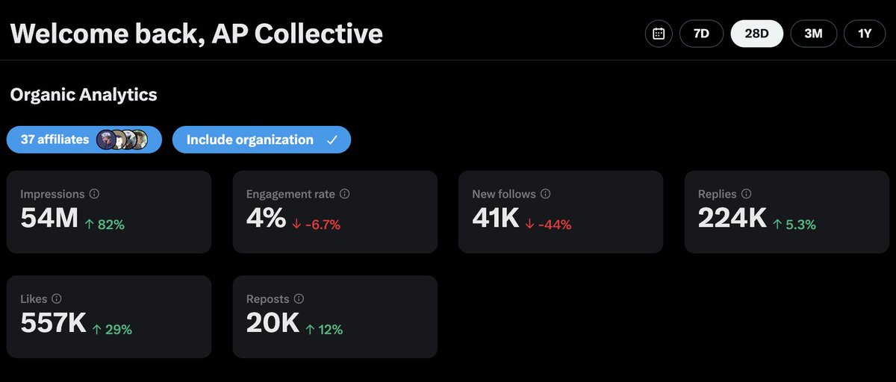Select the 28D time range
896x382 pixels.
point(757,34)
